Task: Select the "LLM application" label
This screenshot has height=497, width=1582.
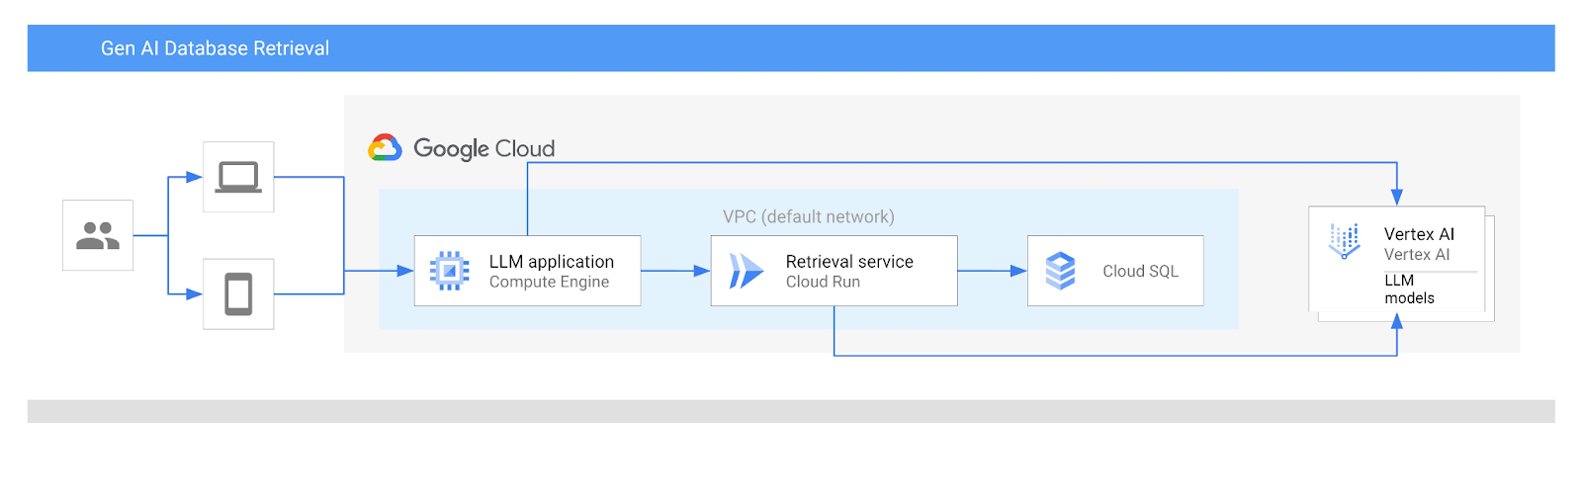Action: tap(551, 262)
